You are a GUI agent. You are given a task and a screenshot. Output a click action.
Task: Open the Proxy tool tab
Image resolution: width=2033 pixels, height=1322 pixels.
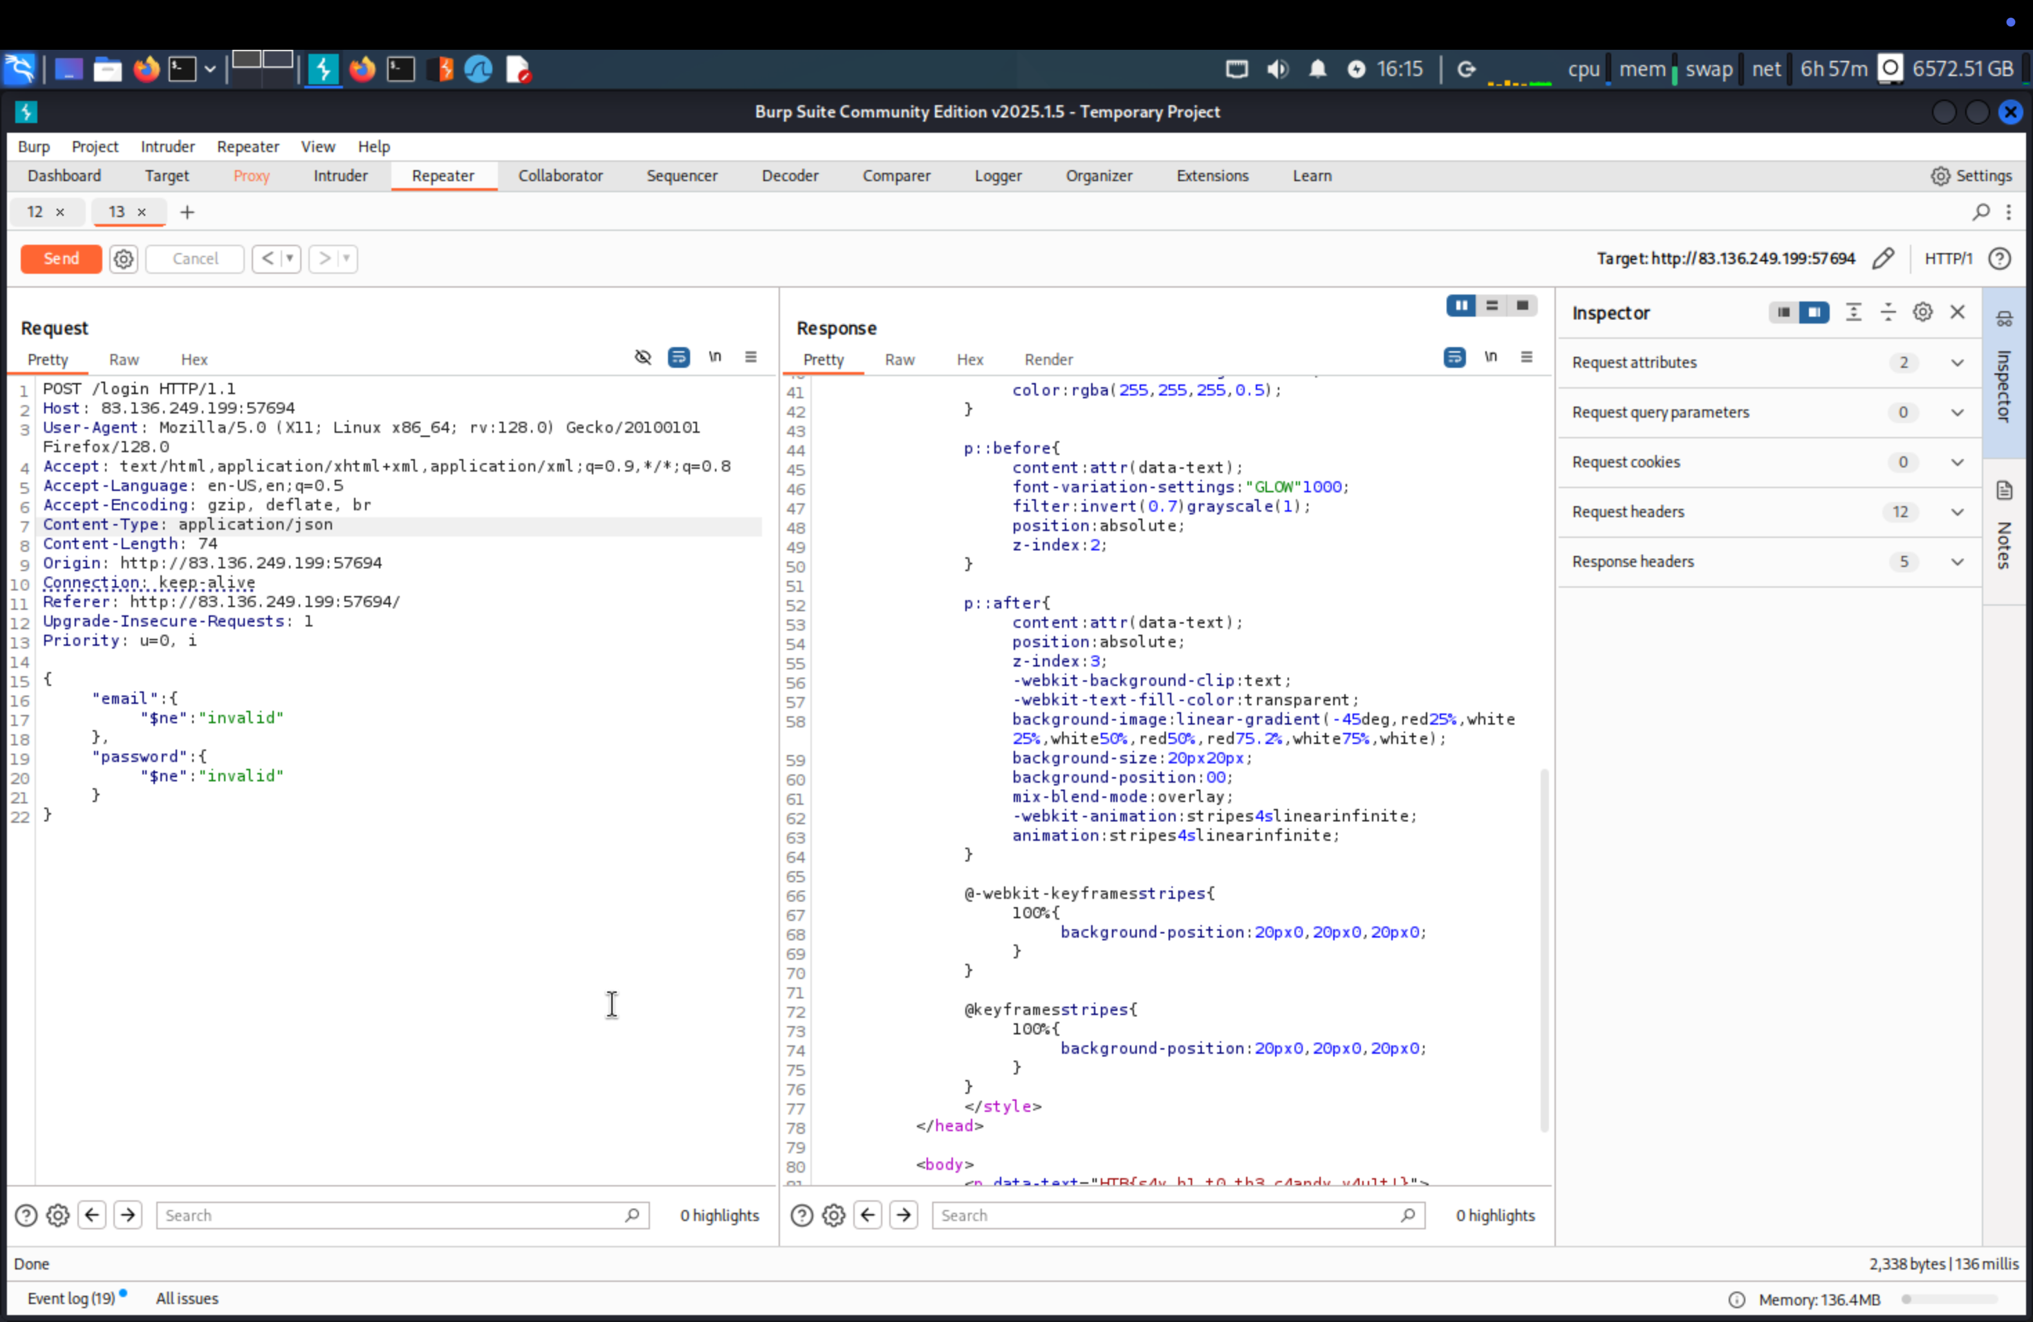click(251, 176)
